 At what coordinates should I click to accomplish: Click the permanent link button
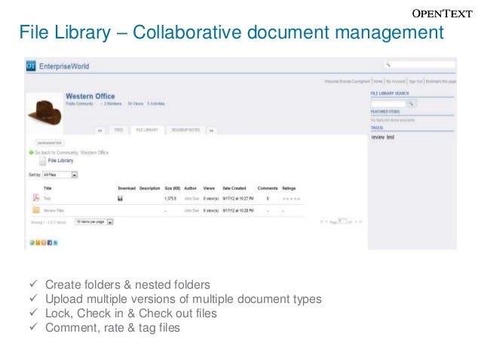[x=50, y=143]
